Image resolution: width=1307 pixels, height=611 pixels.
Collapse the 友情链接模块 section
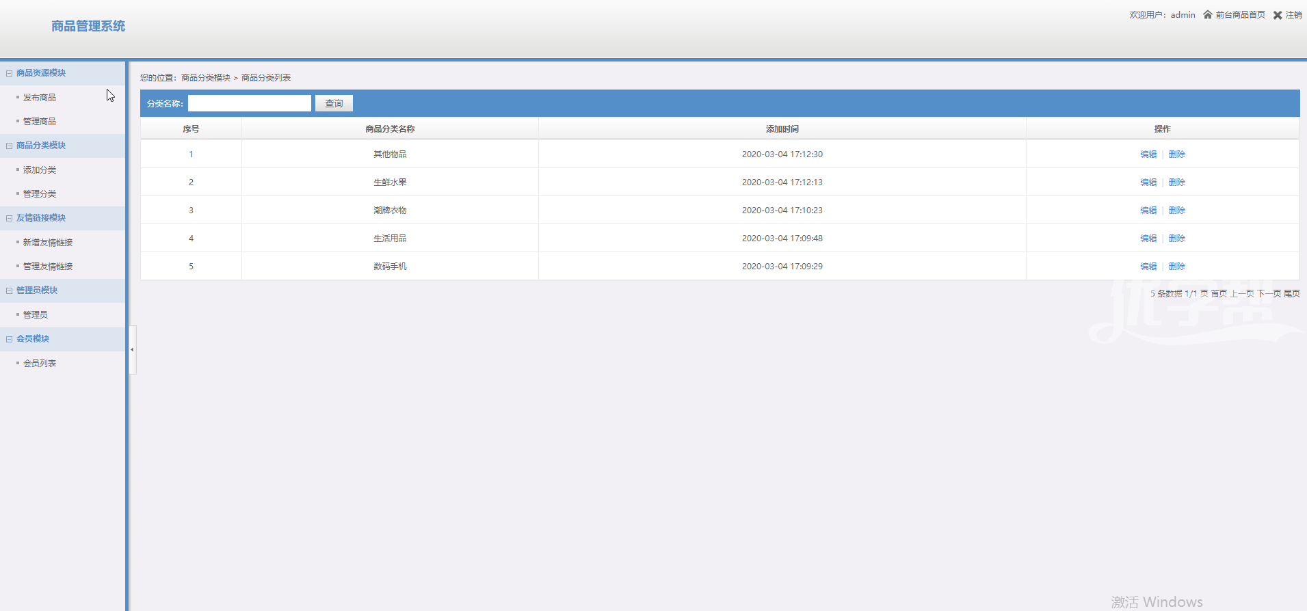tap(10, 218)
